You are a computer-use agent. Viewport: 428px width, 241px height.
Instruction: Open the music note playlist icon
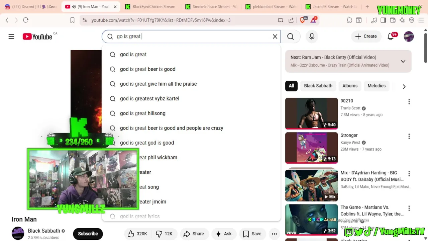point(374,20)
